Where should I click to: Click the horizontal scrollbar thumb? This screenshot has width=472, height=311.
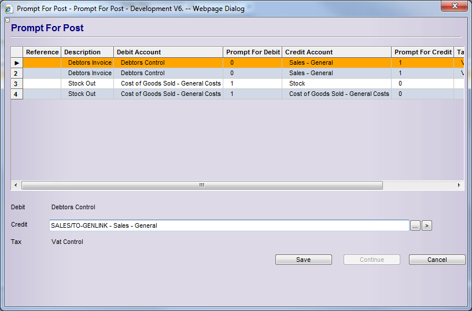pos(202,186)
